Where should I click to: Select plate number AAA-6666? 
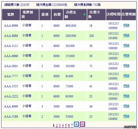[11, 56]
